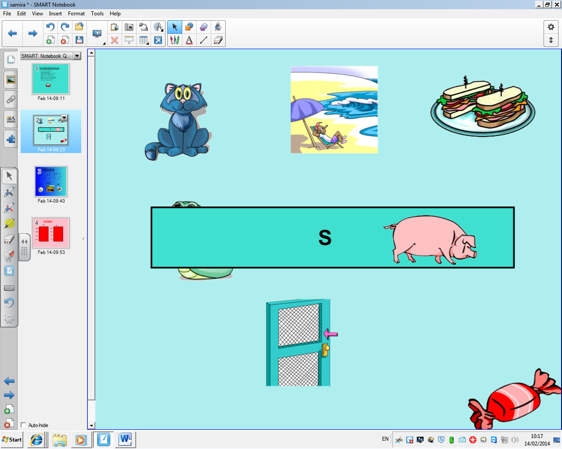562x449 pixels.
Task: Select the Eraser tool
Action: [218, 40]
